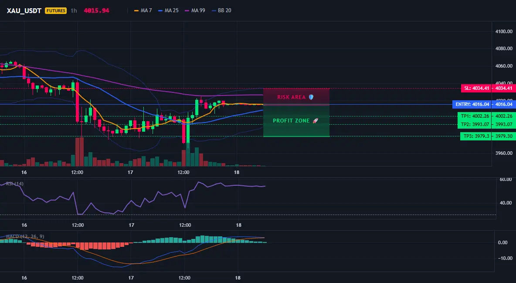
Task: Click the shield icon in RISK AREA
Action: pos(311,97)
